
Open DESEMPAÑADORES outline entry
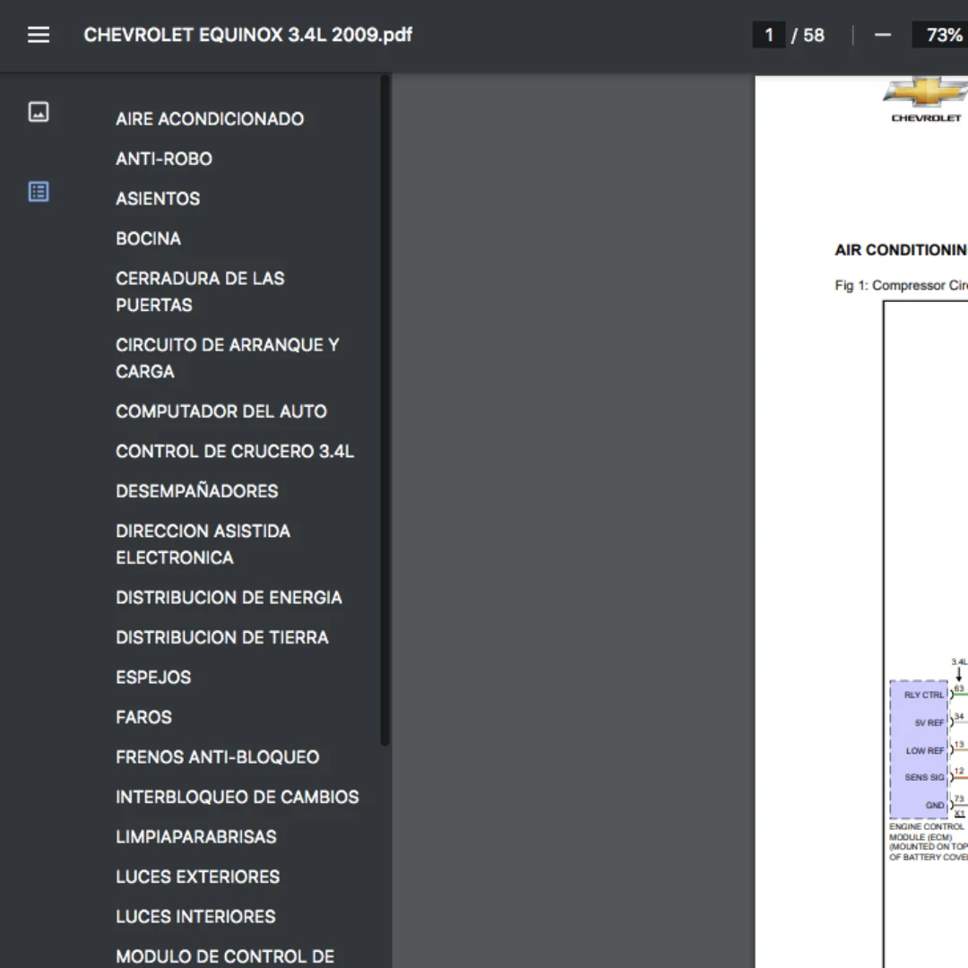tap(197, 491)
